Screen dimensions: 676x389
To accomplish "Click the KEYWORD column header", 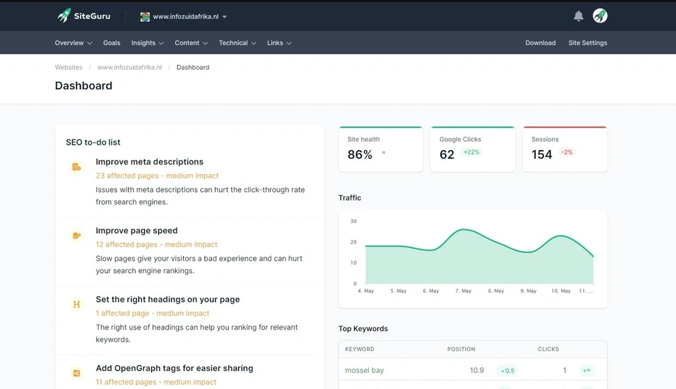I will point(360,349).
